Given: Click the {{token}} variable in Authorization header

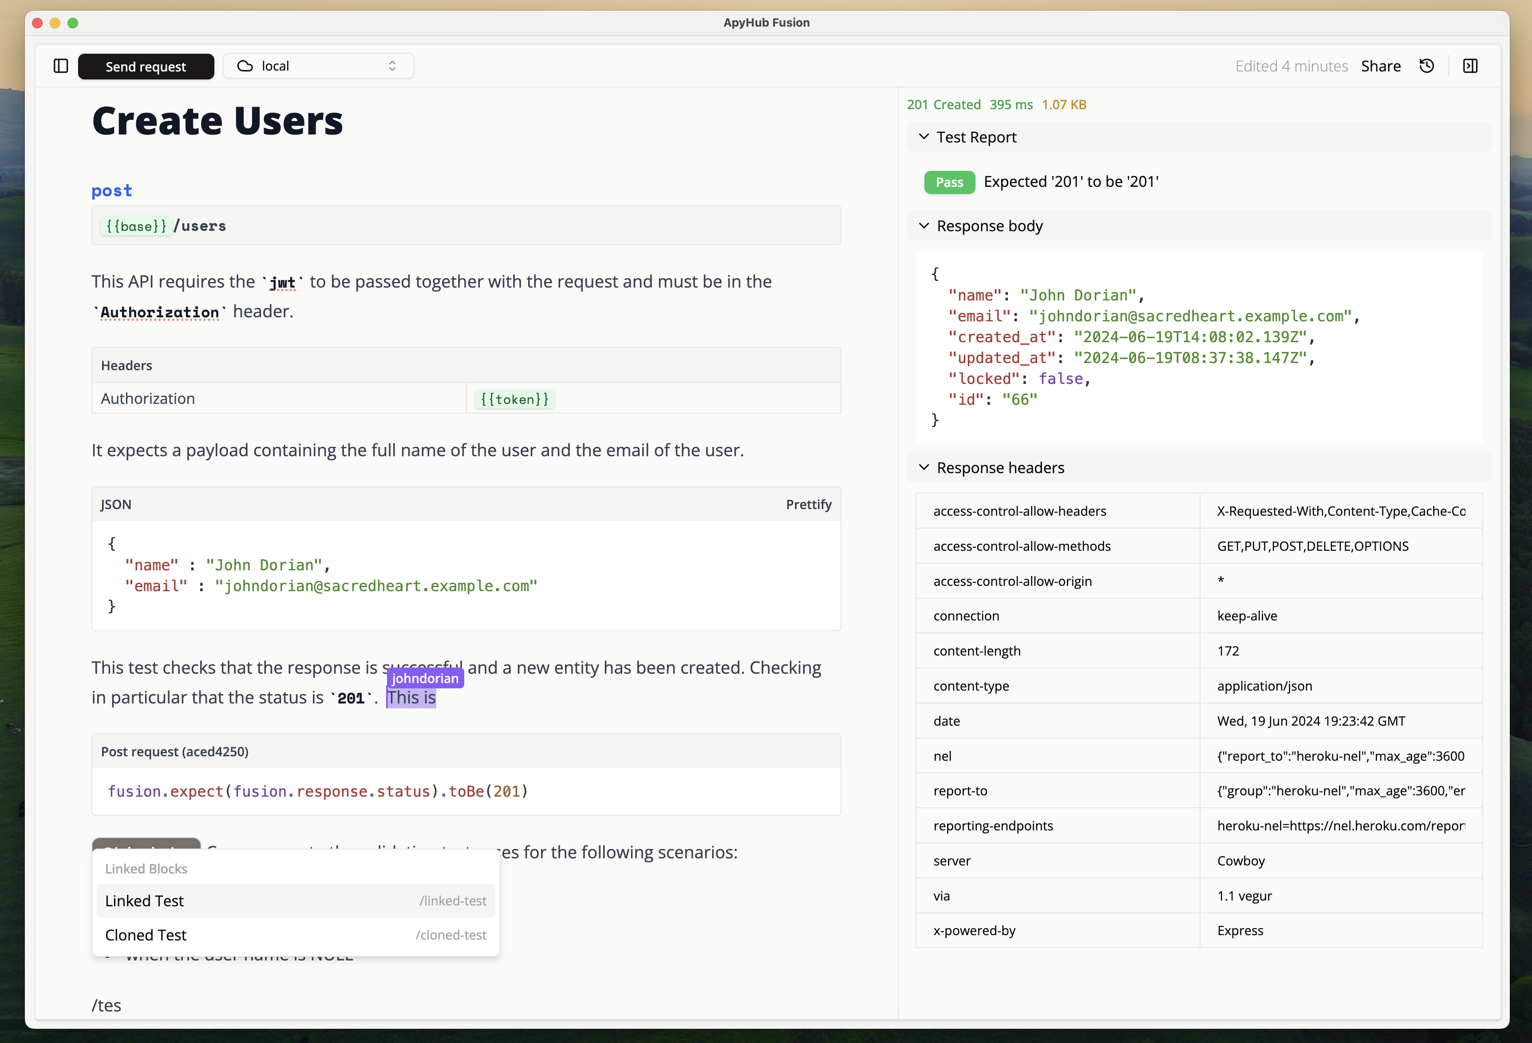Looking at the screenshot, I should (x=514, y=399).
